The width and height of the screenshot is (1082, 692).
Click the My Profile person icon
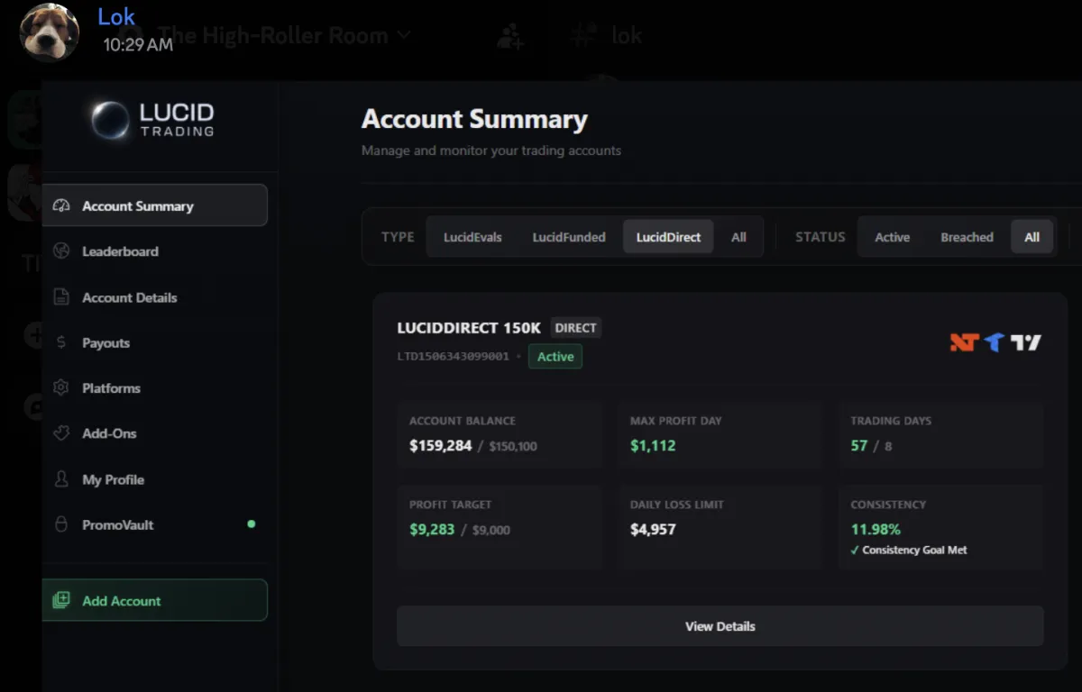pyautogui.click(x=61, y=478)
